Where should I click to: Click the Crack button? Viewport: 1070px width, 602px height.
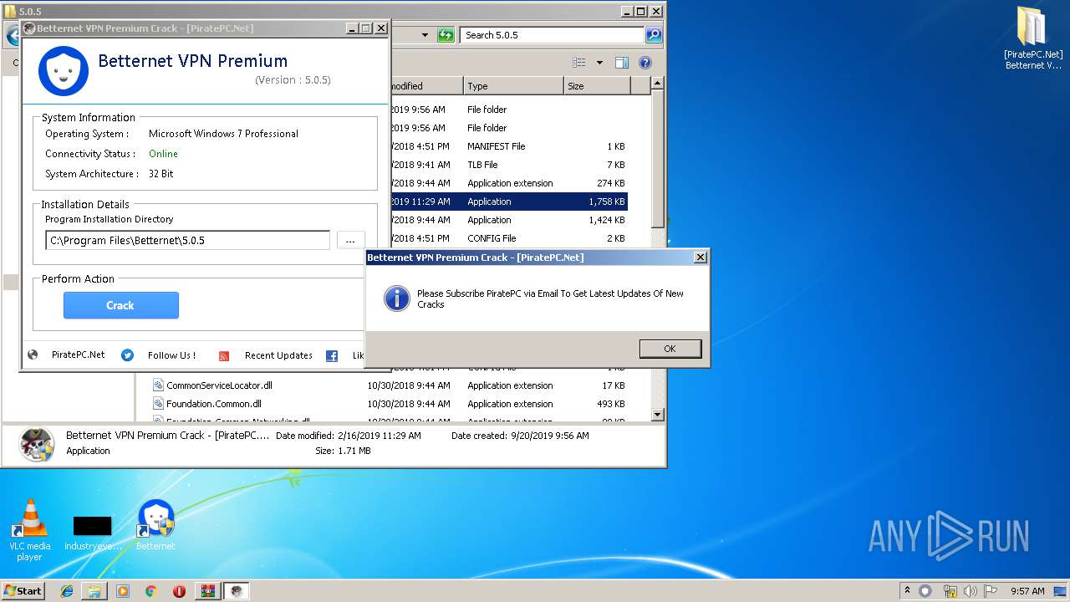pyautogui.click(x=120, y=305)
